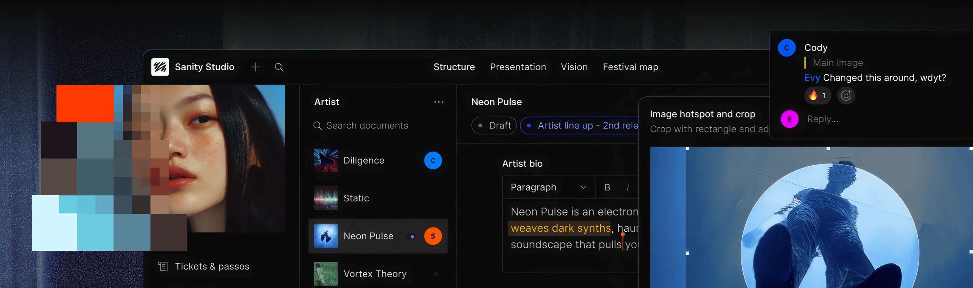Click the Static waveform thumbnail
This screenshot has height=288, width=973.
[326, 198]
